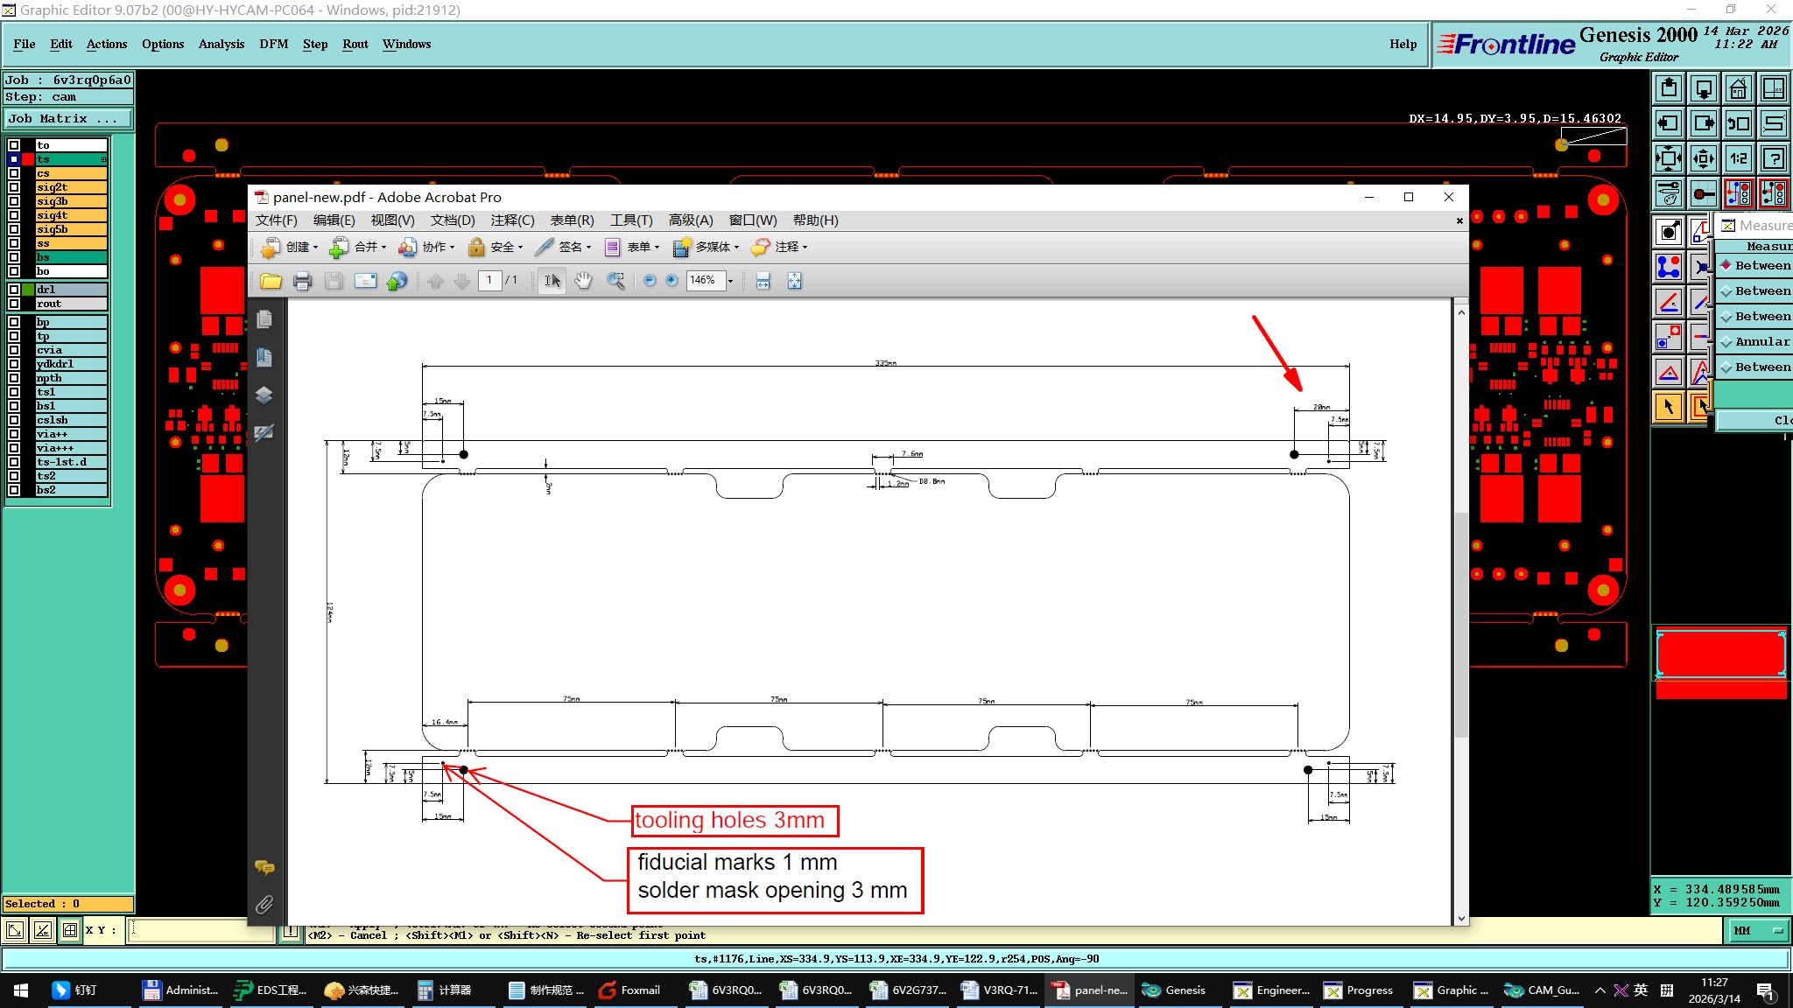Open the layers panel in Acrobat sidebar
This screenshot has width=1793, height=1008.
tap(264, 395)
